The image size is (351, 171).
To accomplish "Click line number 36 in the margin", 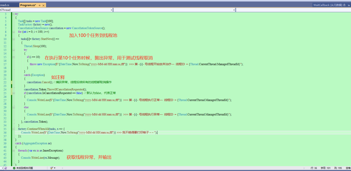I will [5, 133].
